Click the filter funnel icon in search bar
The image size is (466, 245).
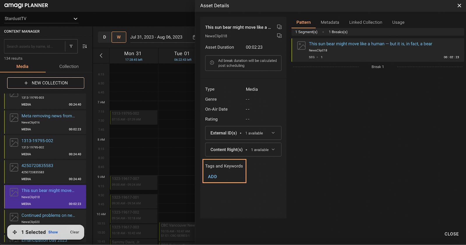[71, 46]
